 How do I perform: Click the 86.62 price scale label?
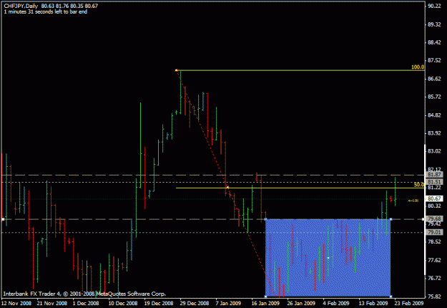[x=434, y=79]
